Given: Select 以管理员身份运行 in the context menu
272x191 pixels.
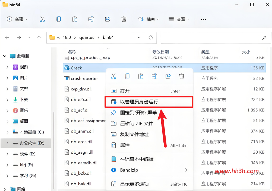Looking at the screenshot, I should tap(149, 102).
